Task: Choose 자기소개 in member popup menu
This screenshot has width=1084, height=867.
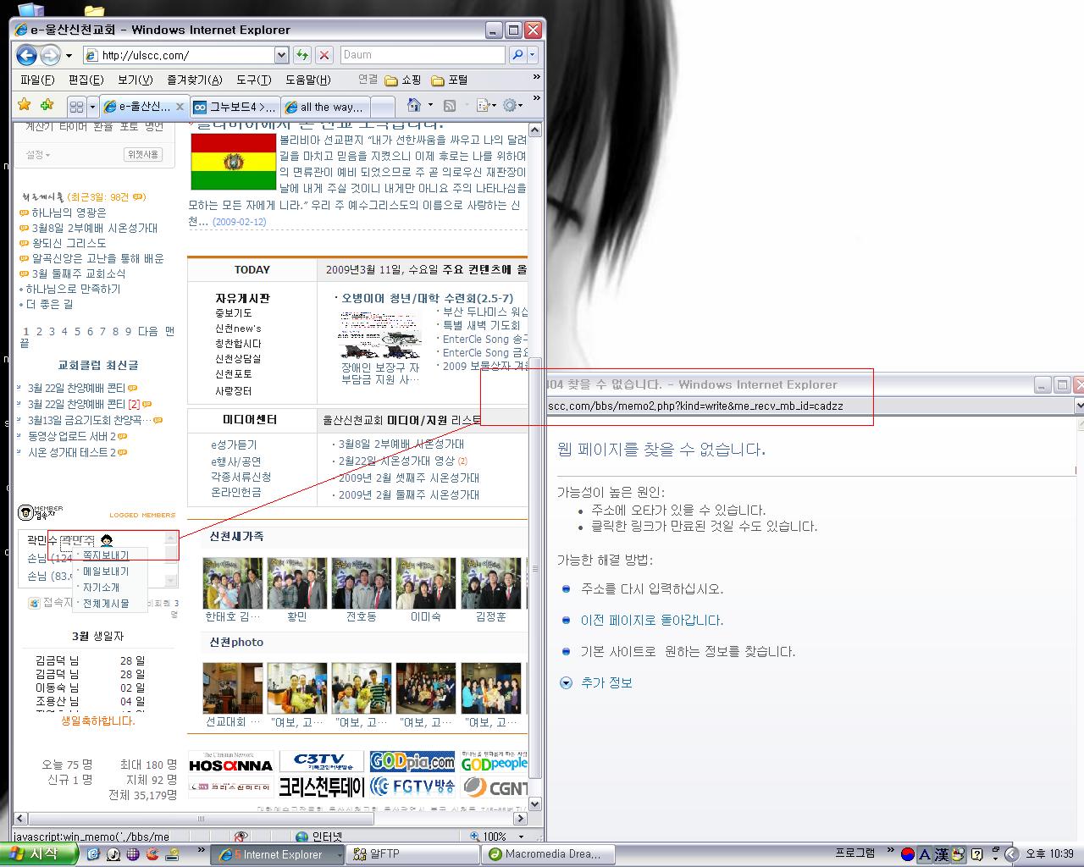Action: (x=102, y=588)
